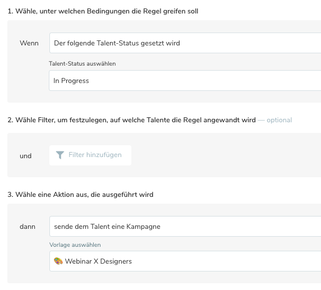Open the Webinar X Designers template selector
This screenshot has height=290, width=321.
click(185, 261)
